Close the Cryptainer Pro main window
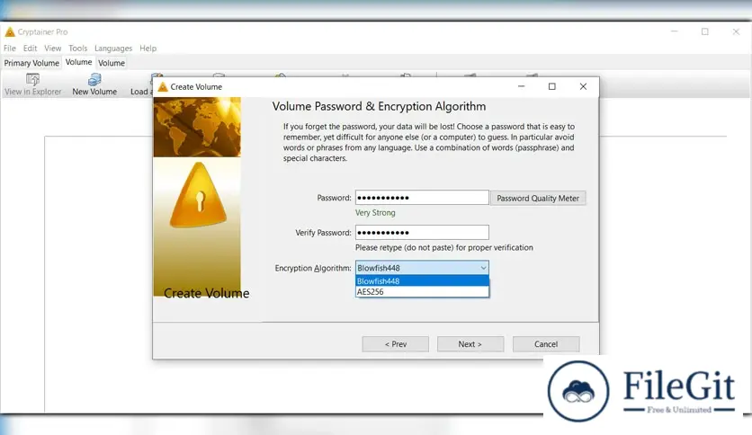 736,31
